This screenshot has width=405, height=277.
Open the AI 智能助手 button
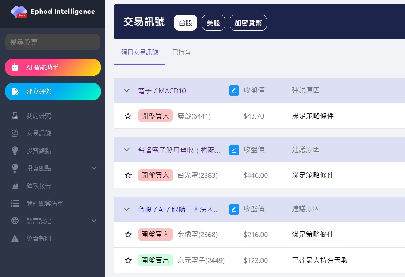pyautogui.click(x=53, y=67)
